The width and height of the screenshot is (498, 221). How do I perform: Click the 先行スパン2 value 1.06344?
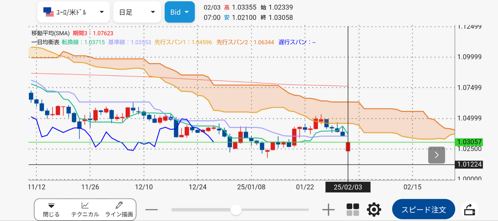pyautogui.click(x=264, y=42)
